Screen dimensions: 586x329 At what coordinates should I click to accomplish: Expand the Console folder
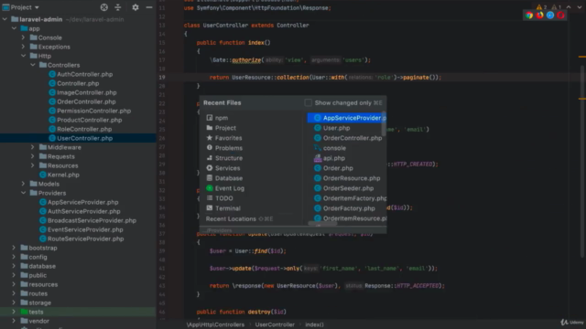pyautogui.click(x=23, y=37)
